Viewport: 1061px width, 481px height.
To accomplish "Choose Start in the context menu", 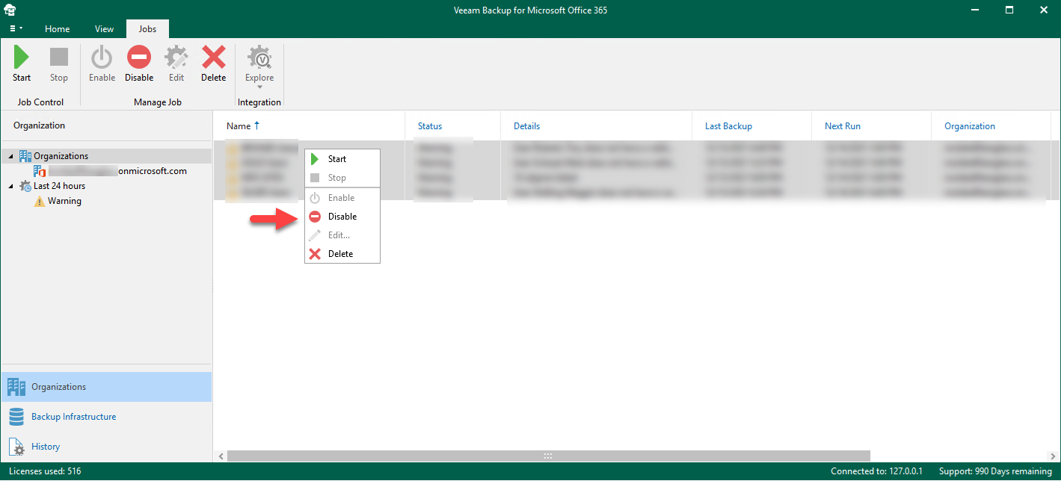I will pos(342,159).
